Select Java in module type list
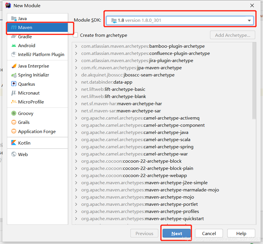Image resolution: width=263 pixels, height=244 pixels. [37, 18]
